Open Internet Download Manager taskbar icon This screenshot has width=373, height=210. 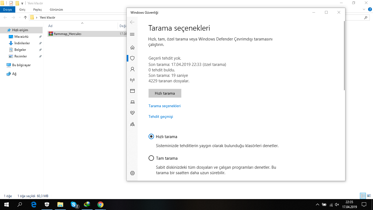tap(87, 205)
